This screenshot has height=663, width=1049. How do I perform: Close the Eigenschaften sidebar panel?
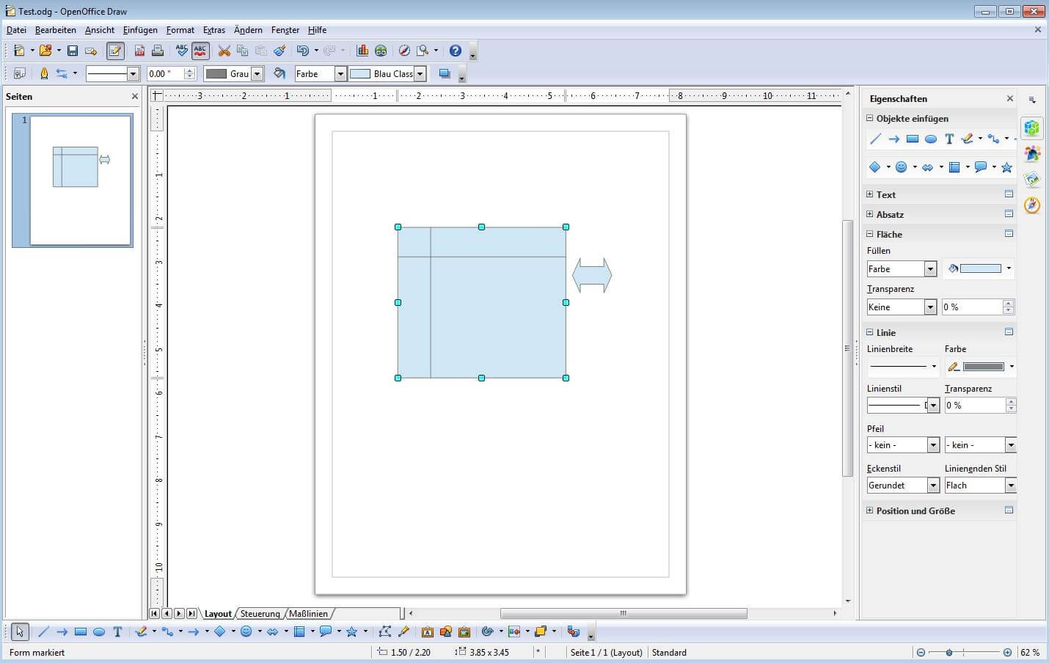[1010, 98]
